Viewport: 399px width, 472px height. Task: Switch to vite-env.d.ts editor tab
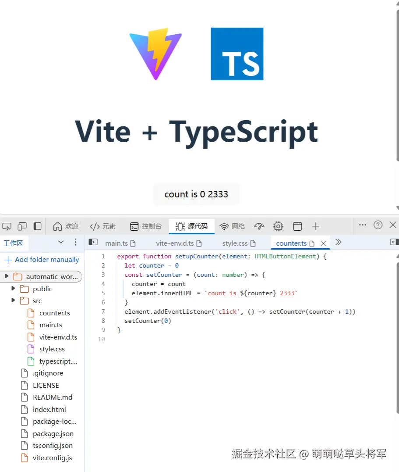(179, 243)
